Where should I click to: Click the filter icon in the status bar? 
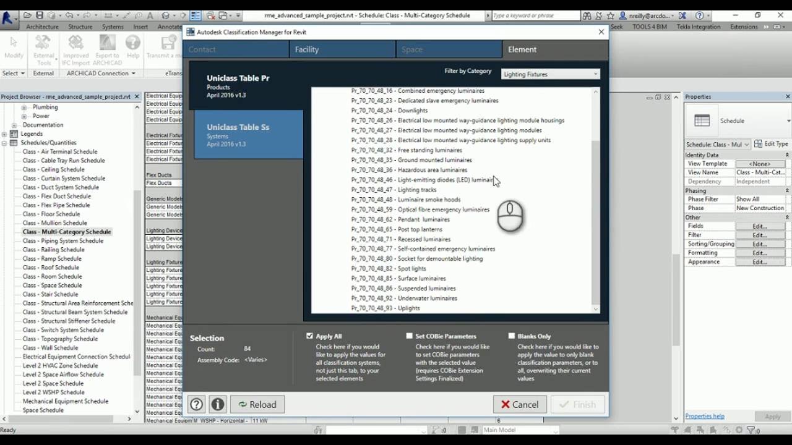pos(751,430)
